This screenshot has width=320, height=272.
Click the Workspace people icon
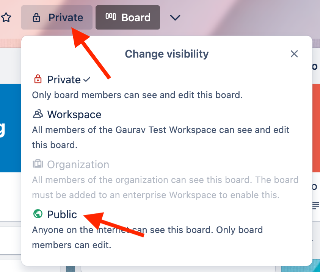tap(38, 114)
